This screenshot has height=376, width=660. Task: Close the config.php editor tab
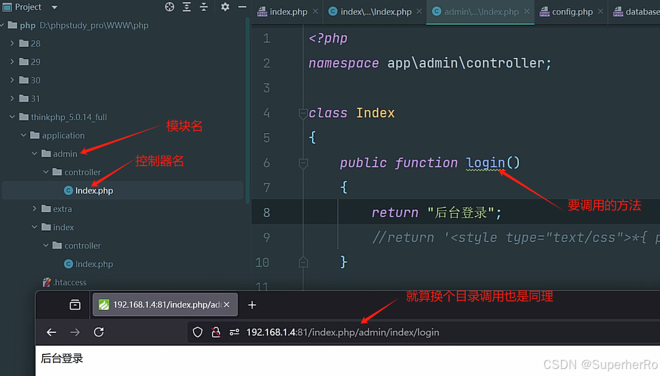[600, 11]
